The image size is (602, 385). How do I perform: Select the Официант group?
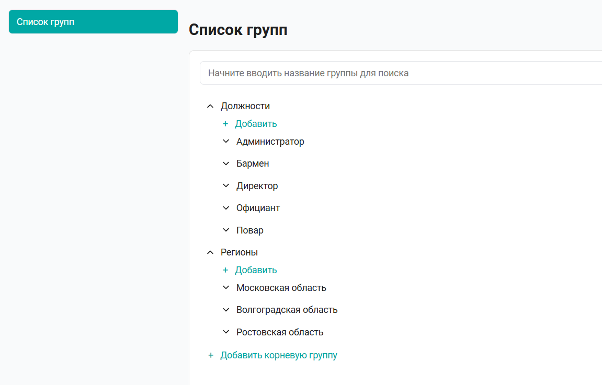(x=258, y=208)
